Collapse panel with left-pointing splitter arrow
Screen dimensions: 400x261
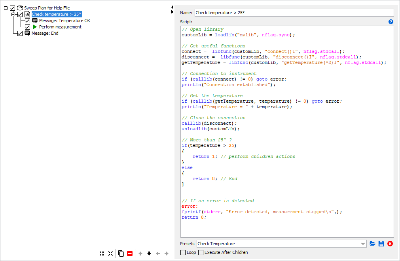[172, 7]
